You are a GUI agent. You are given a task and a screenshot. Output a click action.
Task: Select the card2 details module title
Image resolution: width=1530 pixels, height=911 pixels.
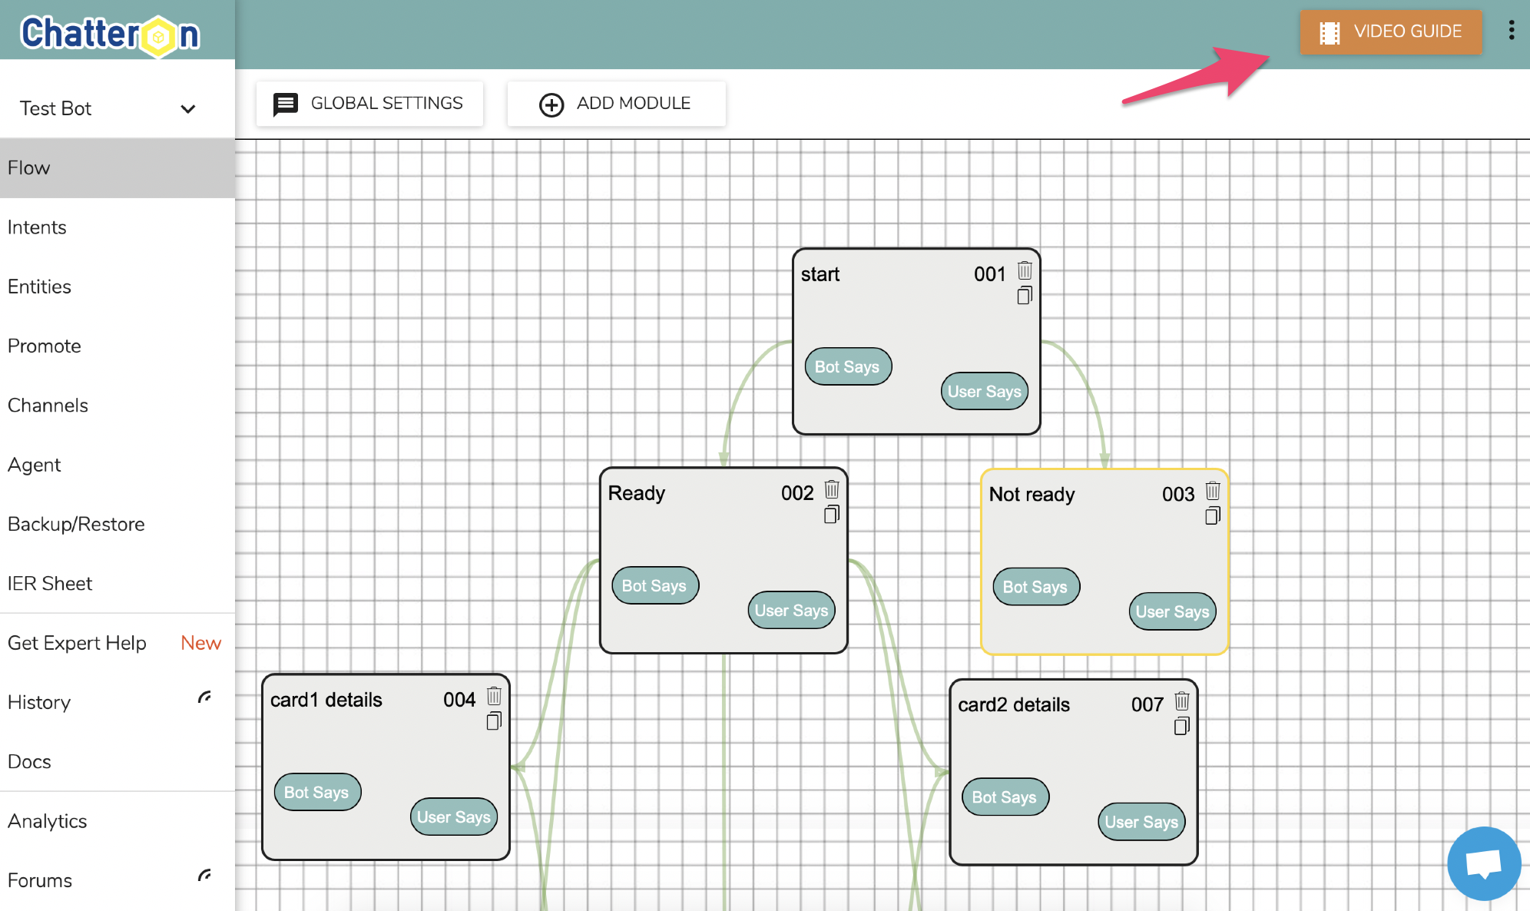(1014, 704)
